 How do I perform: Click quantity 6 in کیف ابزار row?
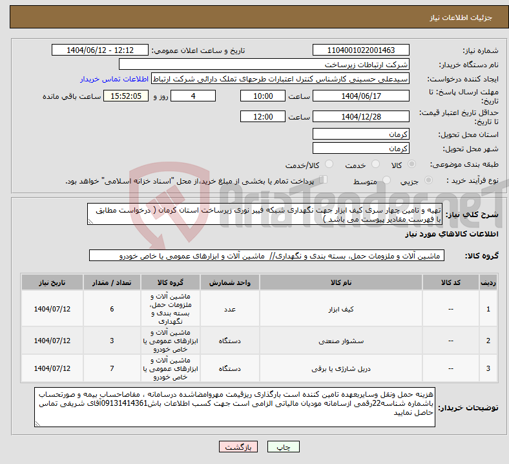[112, 309]
